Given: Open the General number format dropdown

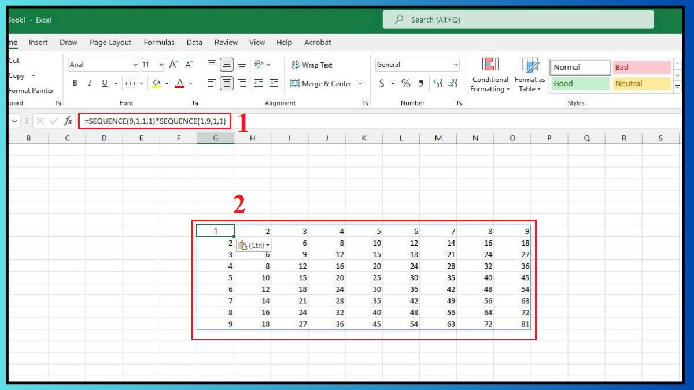Looking at the screenshot, I should (456, 65).
